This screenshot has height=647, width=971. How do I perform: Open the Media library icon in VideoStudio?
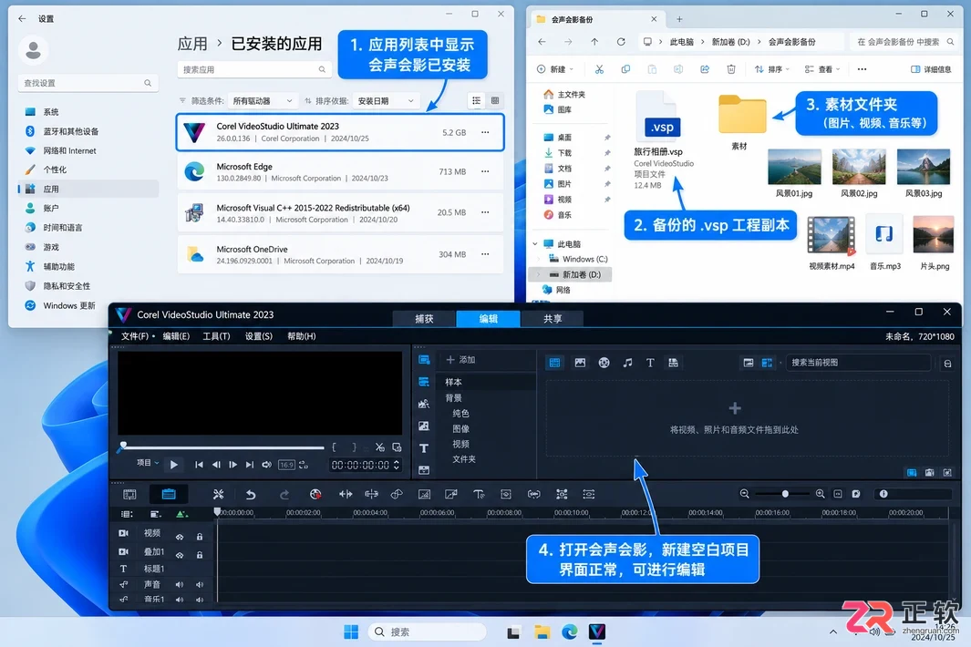pos(424,360)
